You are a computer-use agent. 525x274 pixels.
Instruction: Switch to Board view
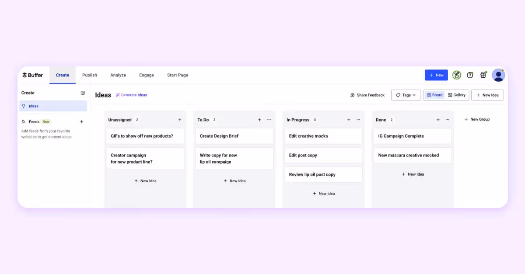click(x=434, y=95)
